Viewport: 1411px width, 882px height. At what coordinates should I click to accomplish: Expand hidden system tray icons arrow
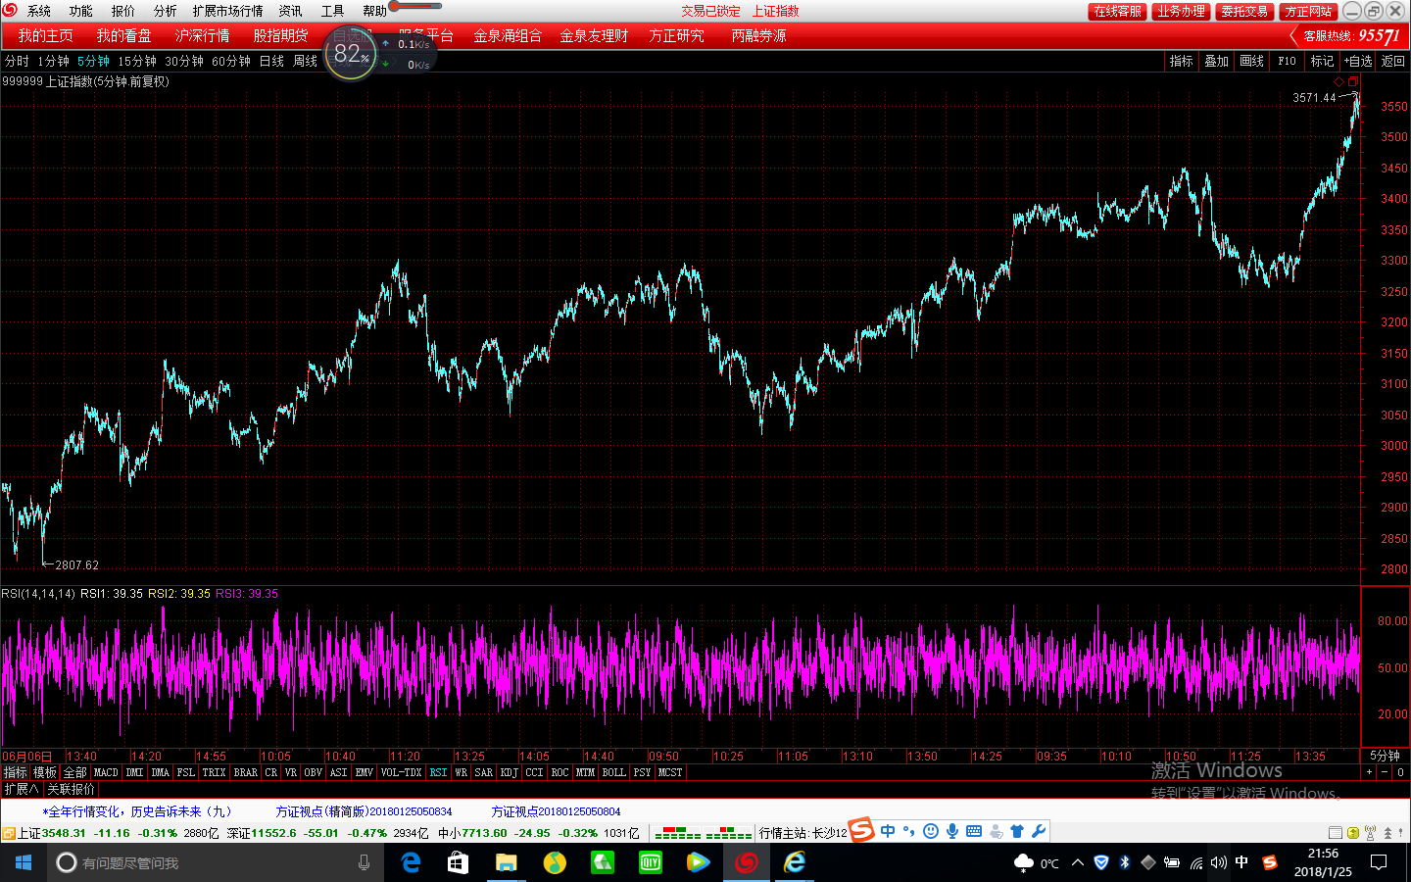coord(1078,862)
